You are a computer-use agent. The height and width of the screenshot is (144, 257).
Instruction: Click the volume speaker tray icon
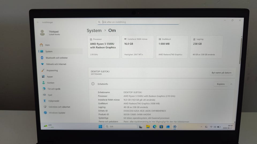point(215,127)
